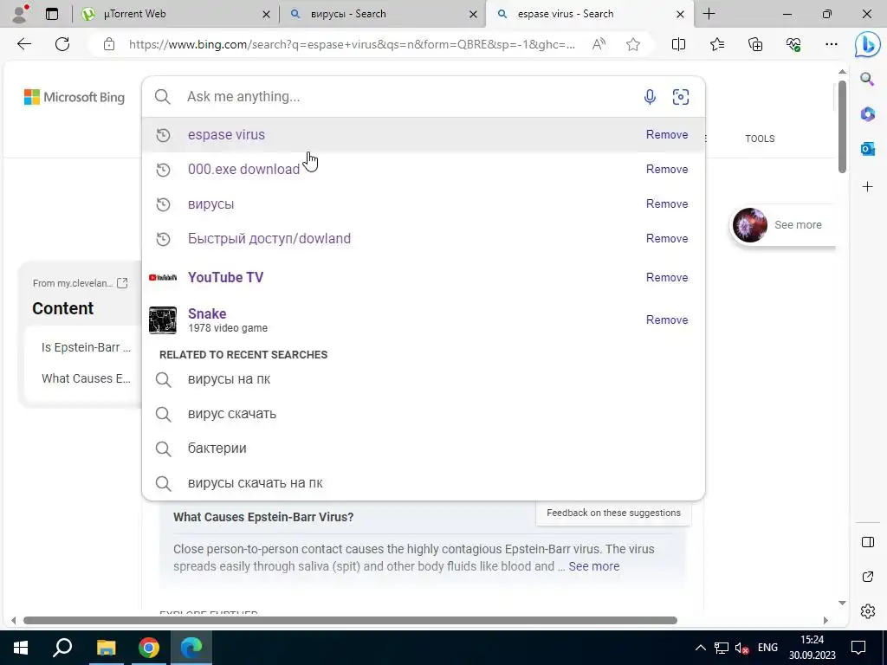This screenshot has height=665, width=887.
Task: Close the espase virus - Search tab
Action: [x=681, y=14]
